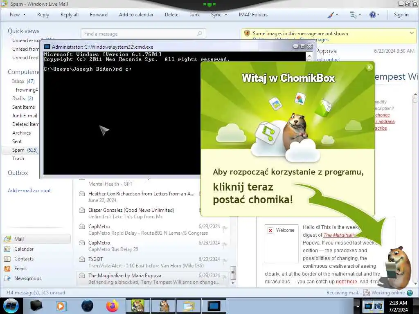Image resolution: width=419 pixels, height=314 pixels.
Task: Open the blue Help icon menu
Action: 374,15
